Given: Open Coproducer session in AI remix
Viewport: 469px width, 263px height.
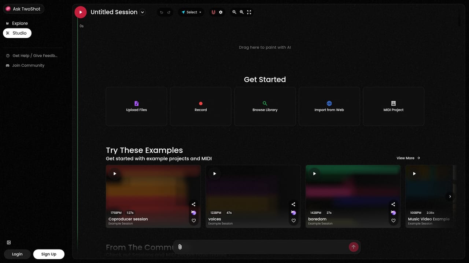Looking at the screenshot, I should (x=194, y=213).
